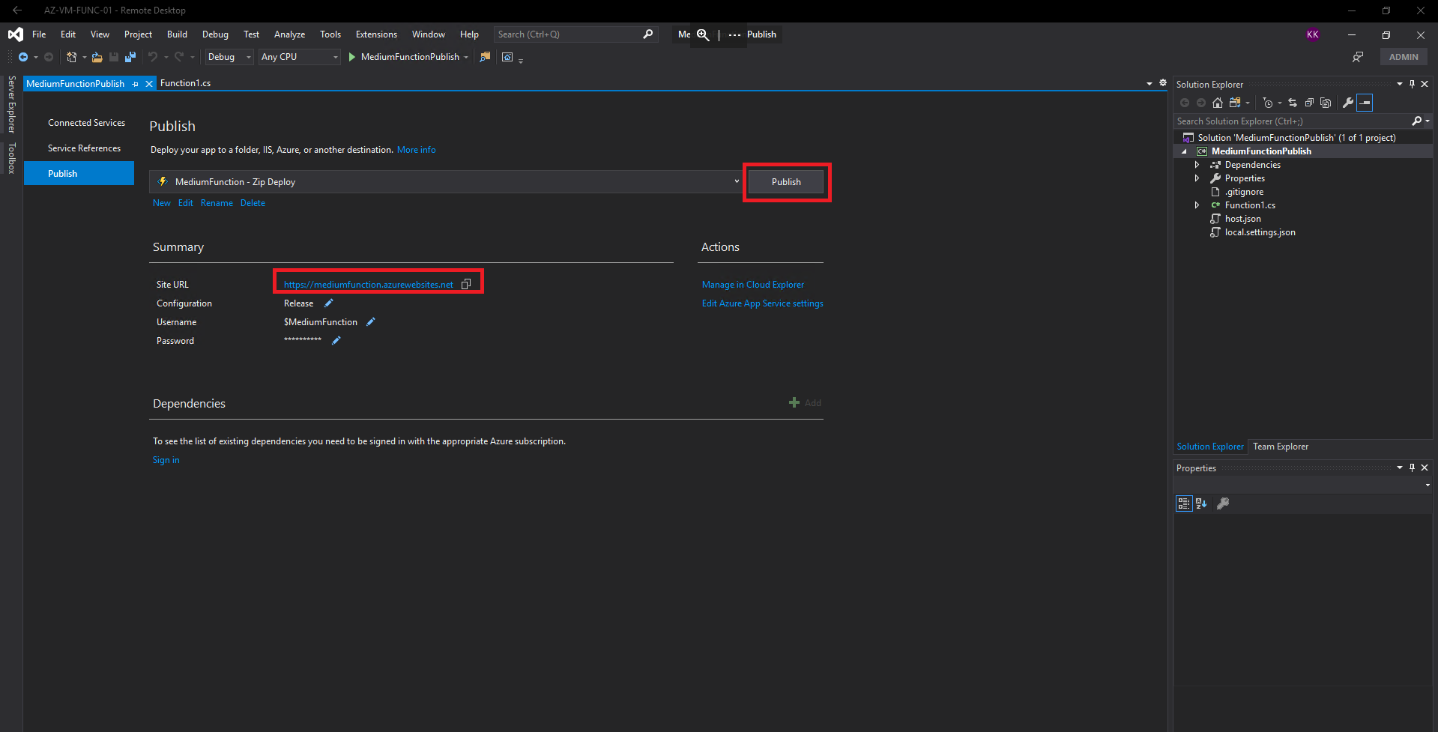Open a file using the folder toolbar icon
The width and height of the screenshot is (1438, 732).
point(97,57)
